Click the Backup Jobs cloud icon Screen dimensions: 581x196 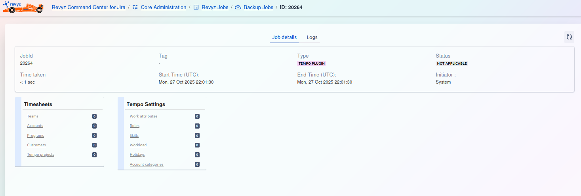click(x=238, y=7)
